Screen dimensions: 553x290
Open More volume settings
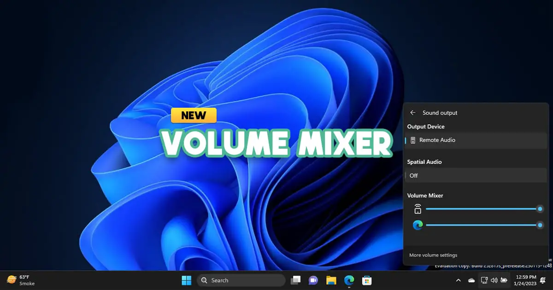(x=433, y=255)
